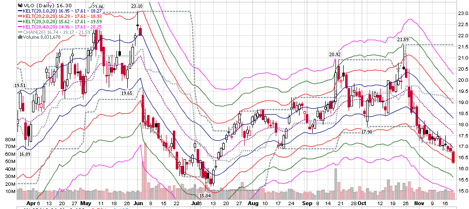Click the 20.92 high price label
Screen dimensions: 469x209
tap(335, 54)
